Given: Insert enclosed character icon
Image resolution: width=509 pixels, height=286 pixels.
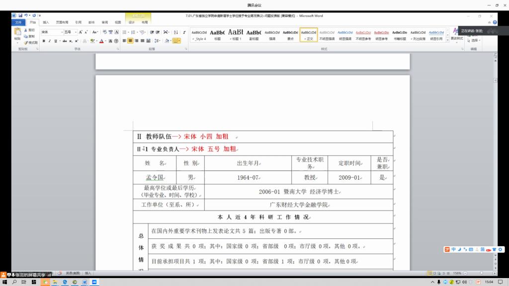Looking at the screenshot, I should [x=116, y=41].
